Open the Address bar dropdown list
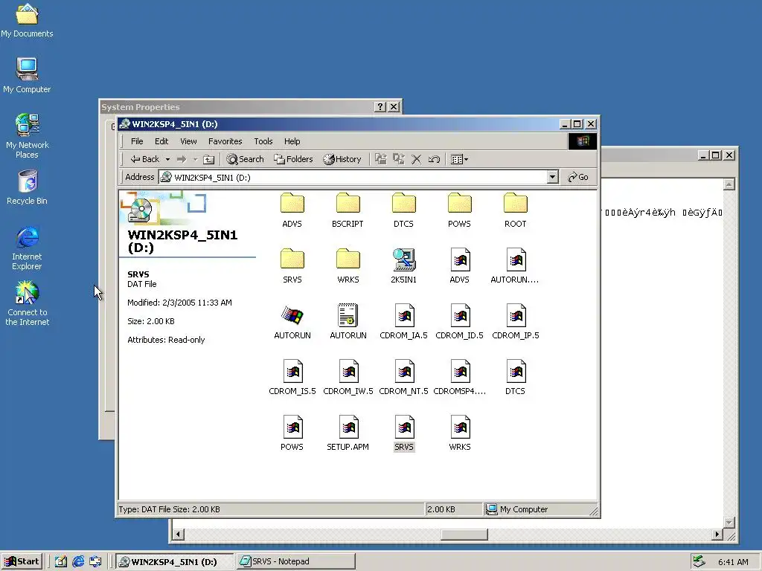 pyautogui.click(x=553, y=177)
